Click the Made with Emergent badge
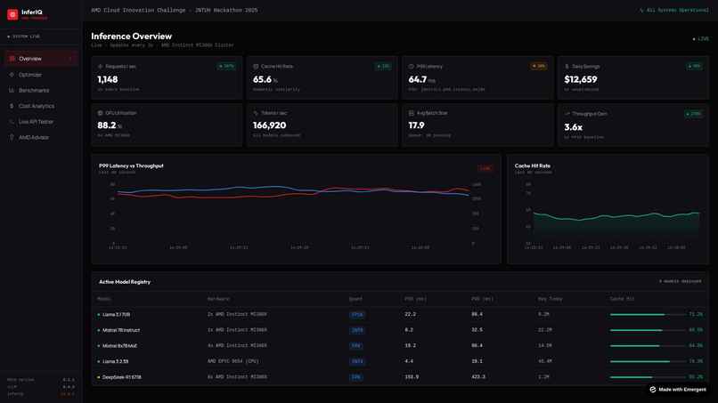The width and height of the screenshot is (718, 403). click(678, 390)
